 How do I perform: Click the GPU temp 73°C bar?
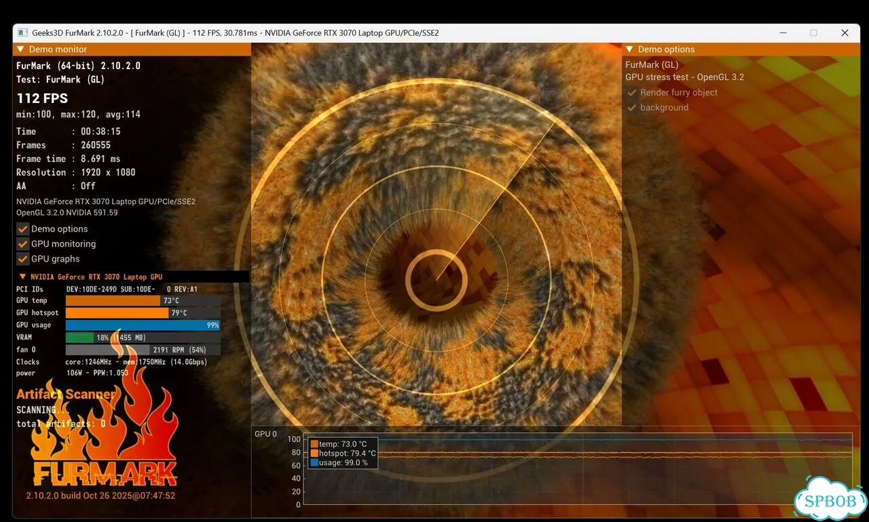pos(143,301)
